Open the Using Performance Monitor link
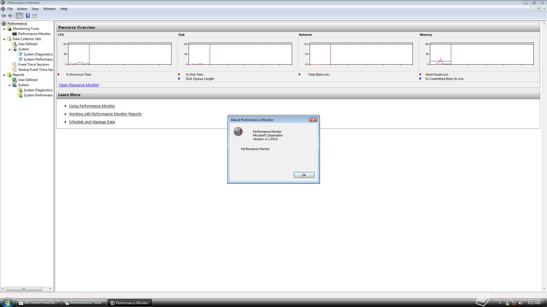 [92, 106]
